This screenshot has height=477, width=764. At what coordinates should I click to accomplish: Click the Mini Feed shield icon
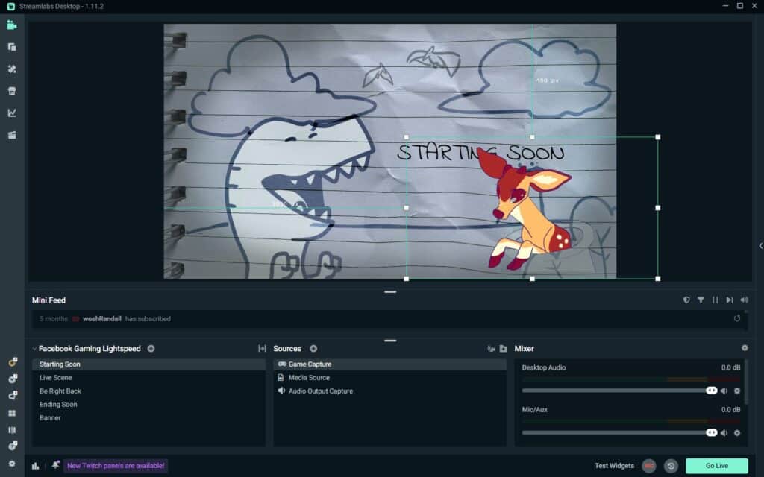click(x=686, y=300)
